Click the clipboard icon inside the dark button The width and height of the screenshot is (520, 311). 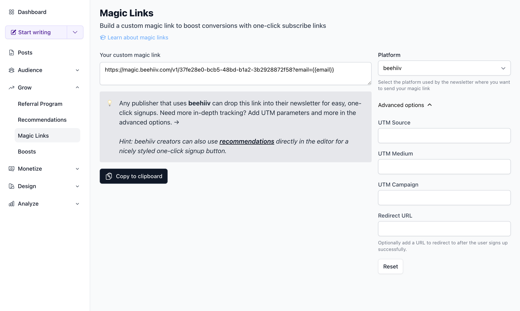109,176
